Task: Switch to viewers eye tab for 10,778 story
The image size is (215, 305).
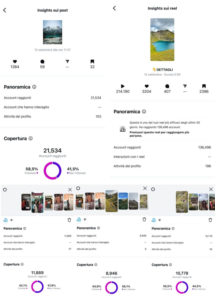Action: 160,220
